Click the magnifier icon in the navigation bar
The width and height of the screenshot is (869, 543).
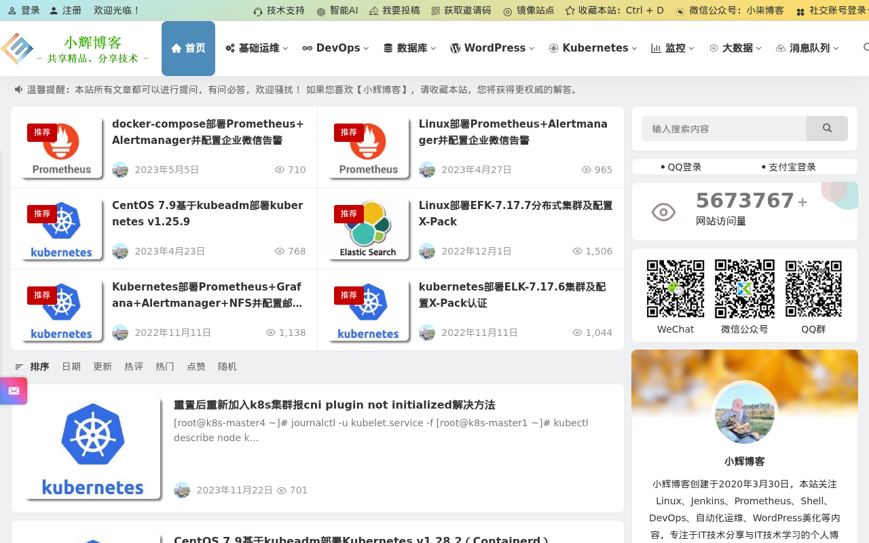point(866,48)
